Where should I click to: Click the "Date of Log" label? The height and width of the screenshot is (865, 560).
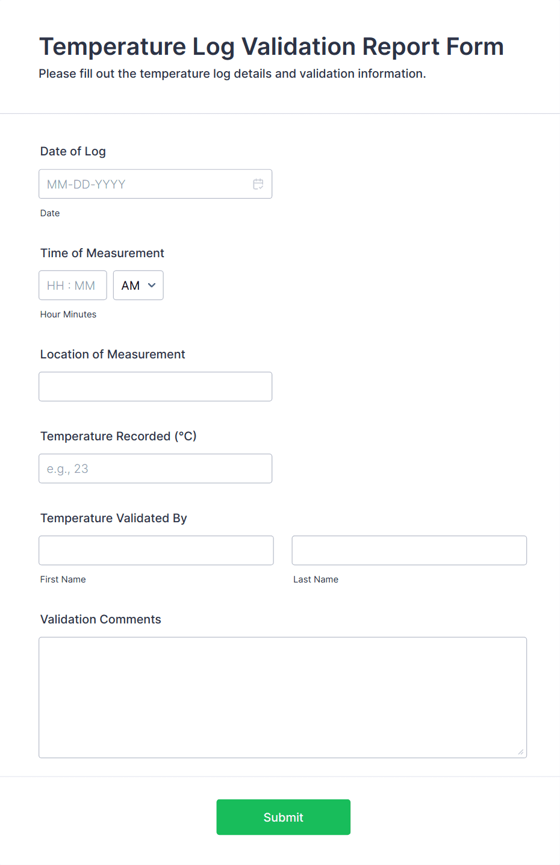(73, 151)
